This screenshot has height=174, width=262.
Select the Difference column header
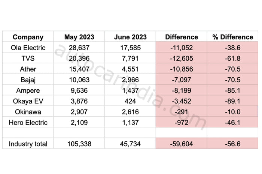click(x=182, y=37)
